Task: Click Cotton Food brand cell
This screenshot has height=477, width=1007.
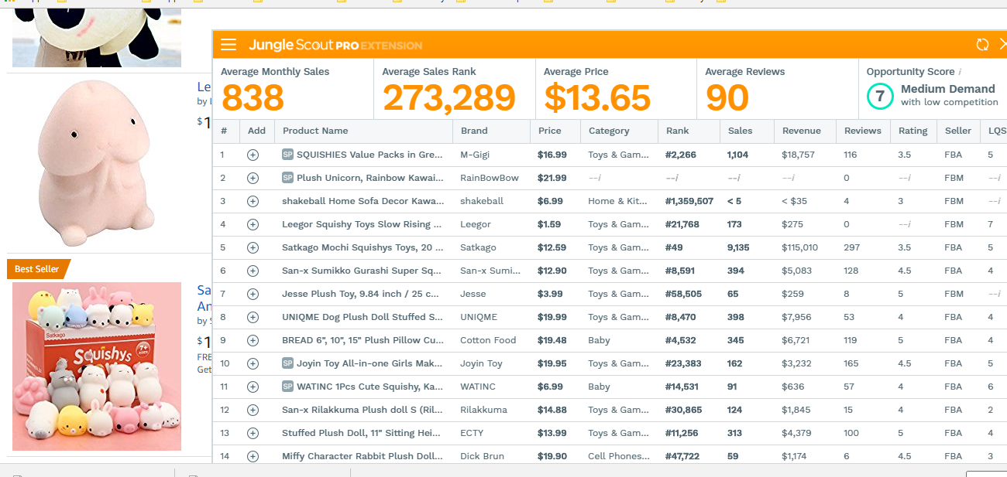Action: [488, 340]
